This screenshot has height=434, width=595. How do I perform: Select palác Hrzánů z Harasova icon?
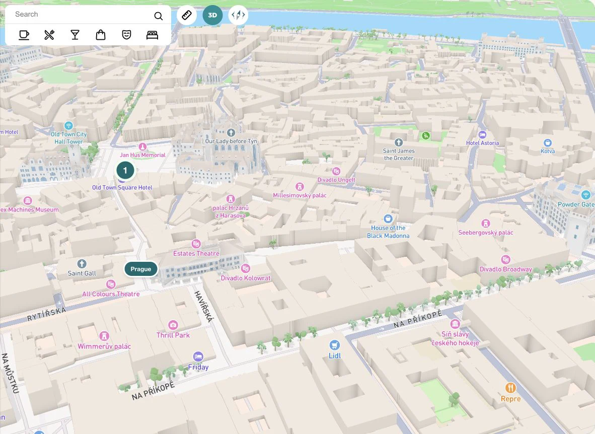point(231,199)
